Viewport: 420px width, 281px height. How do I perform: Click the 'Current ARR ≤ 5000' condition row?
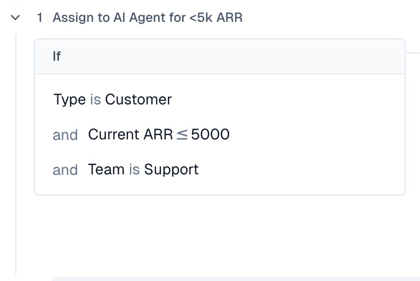click(301, 134)
